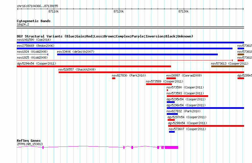252x163 pixels.
Task: Select the nsv827832 blue gain bar
Action: tap(172, 114)
